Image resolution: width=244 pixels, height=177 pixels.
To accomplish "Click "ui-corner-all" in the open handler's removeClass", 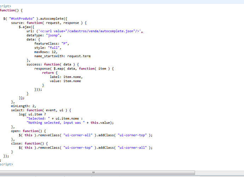I will pos(78,135).
